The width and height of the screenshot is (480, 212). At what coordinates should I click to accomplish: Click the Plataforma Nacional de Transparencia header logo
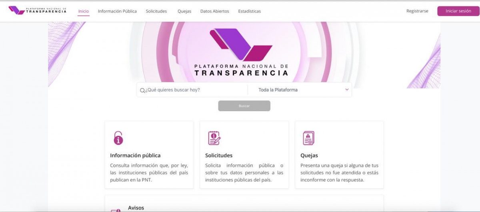pos(38,10)
